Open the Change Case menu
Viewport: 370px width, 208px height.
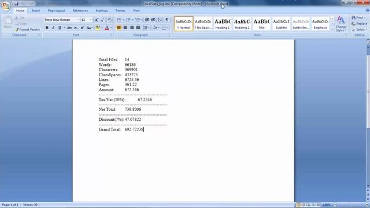(x=89, y=28)
